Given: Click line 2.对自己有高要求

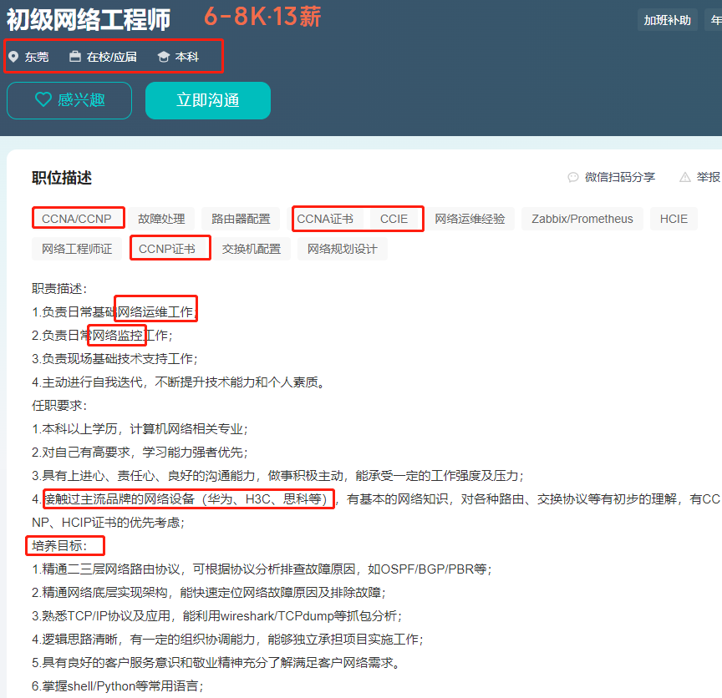Looking at the screenshot, I should [140, 453].
